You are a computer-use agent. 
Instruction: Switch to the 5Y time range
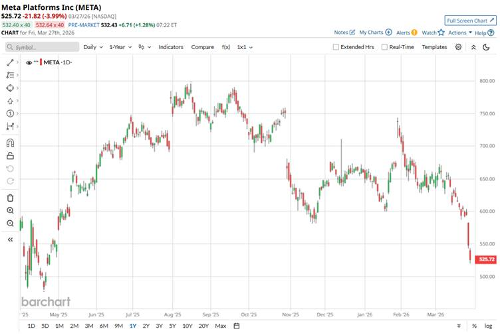(x=172, y=326)
